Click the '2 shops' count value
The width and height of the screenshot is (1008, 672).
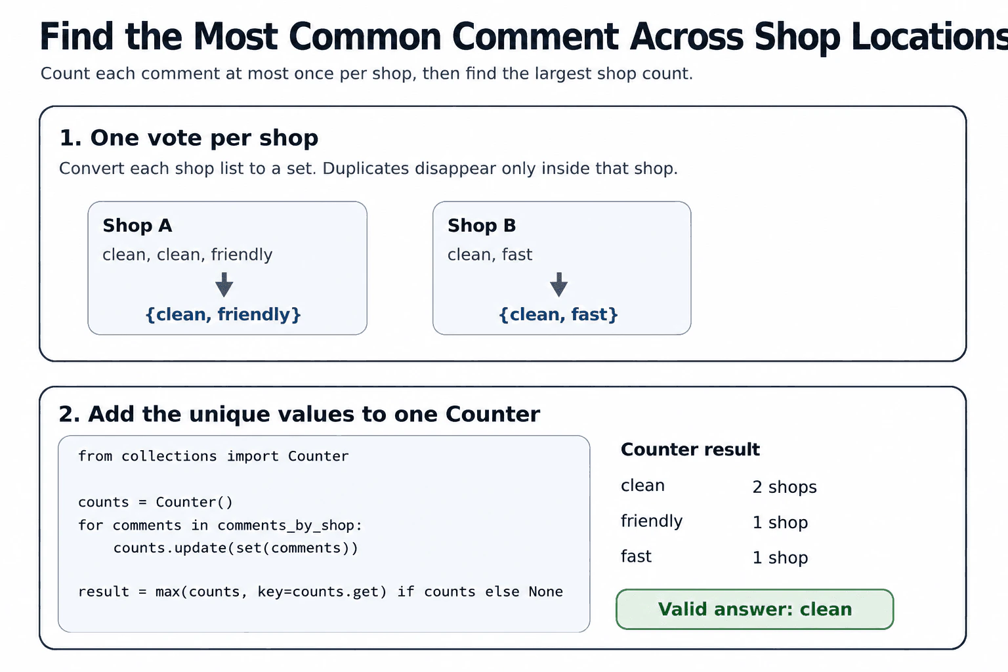[785, 487]
